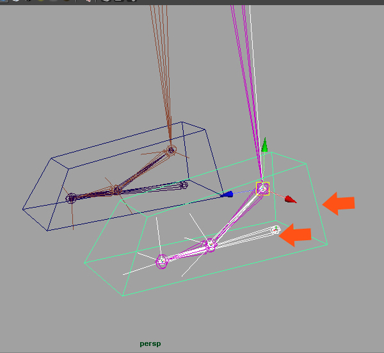Viewport: 384px width, 353px height.
Task: Select the white joint at the bone end
Action: pos(276,230)
